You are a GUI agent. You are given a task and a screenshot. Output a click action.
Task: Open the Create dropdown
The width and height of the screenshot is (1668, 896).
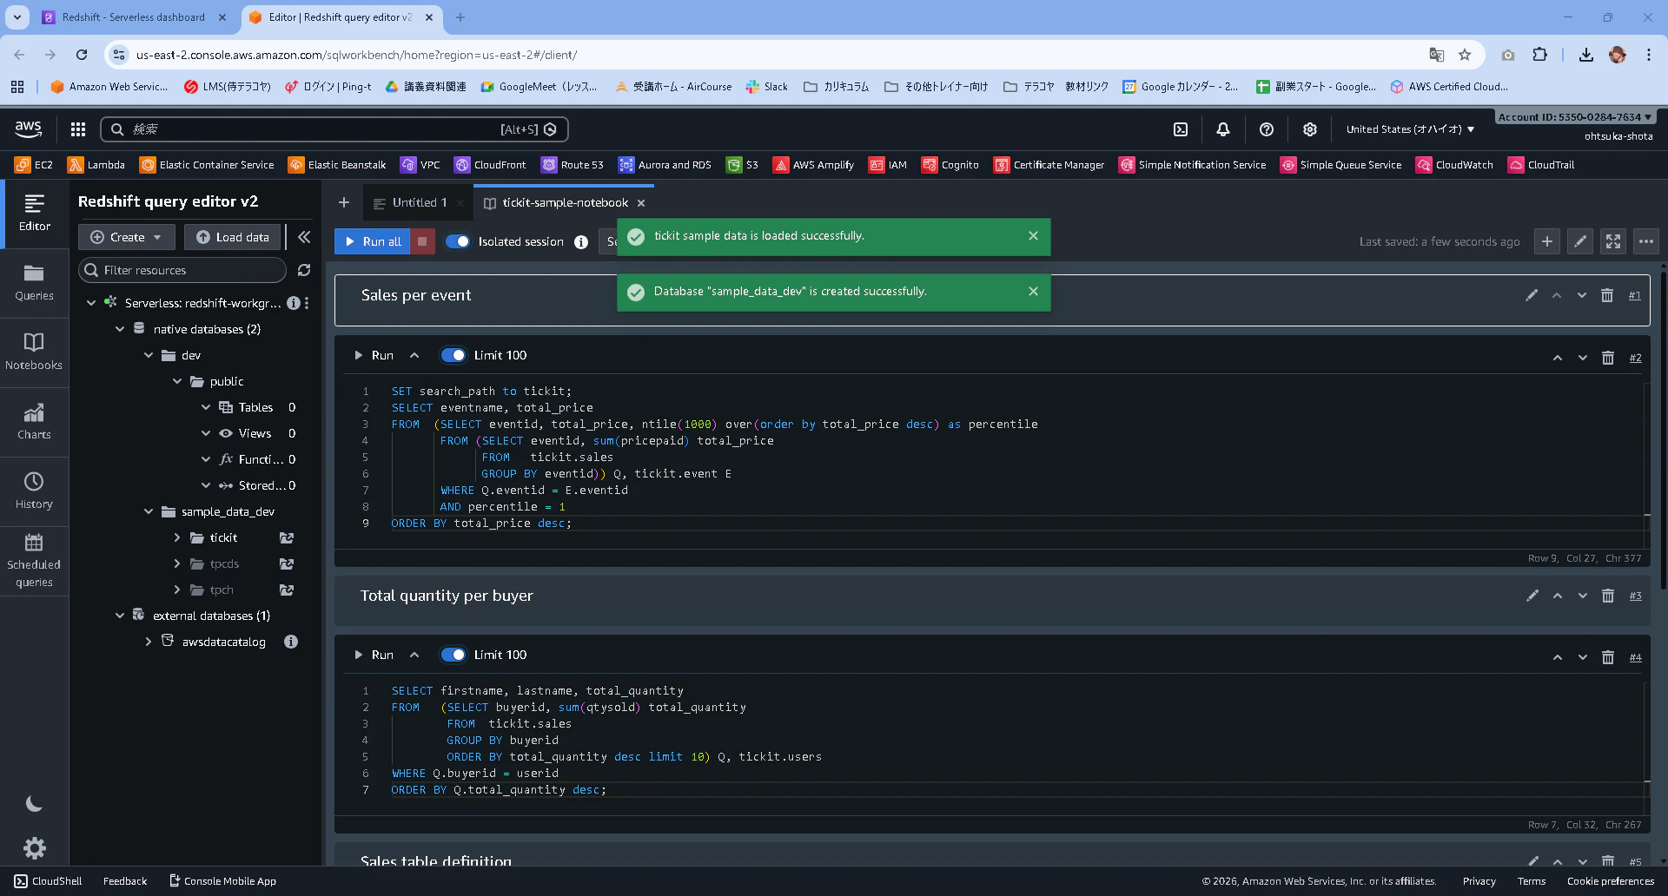127,237
